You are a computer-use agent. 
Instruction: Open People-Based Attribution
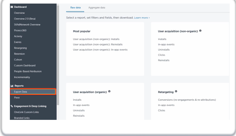[x=28, y=71]
